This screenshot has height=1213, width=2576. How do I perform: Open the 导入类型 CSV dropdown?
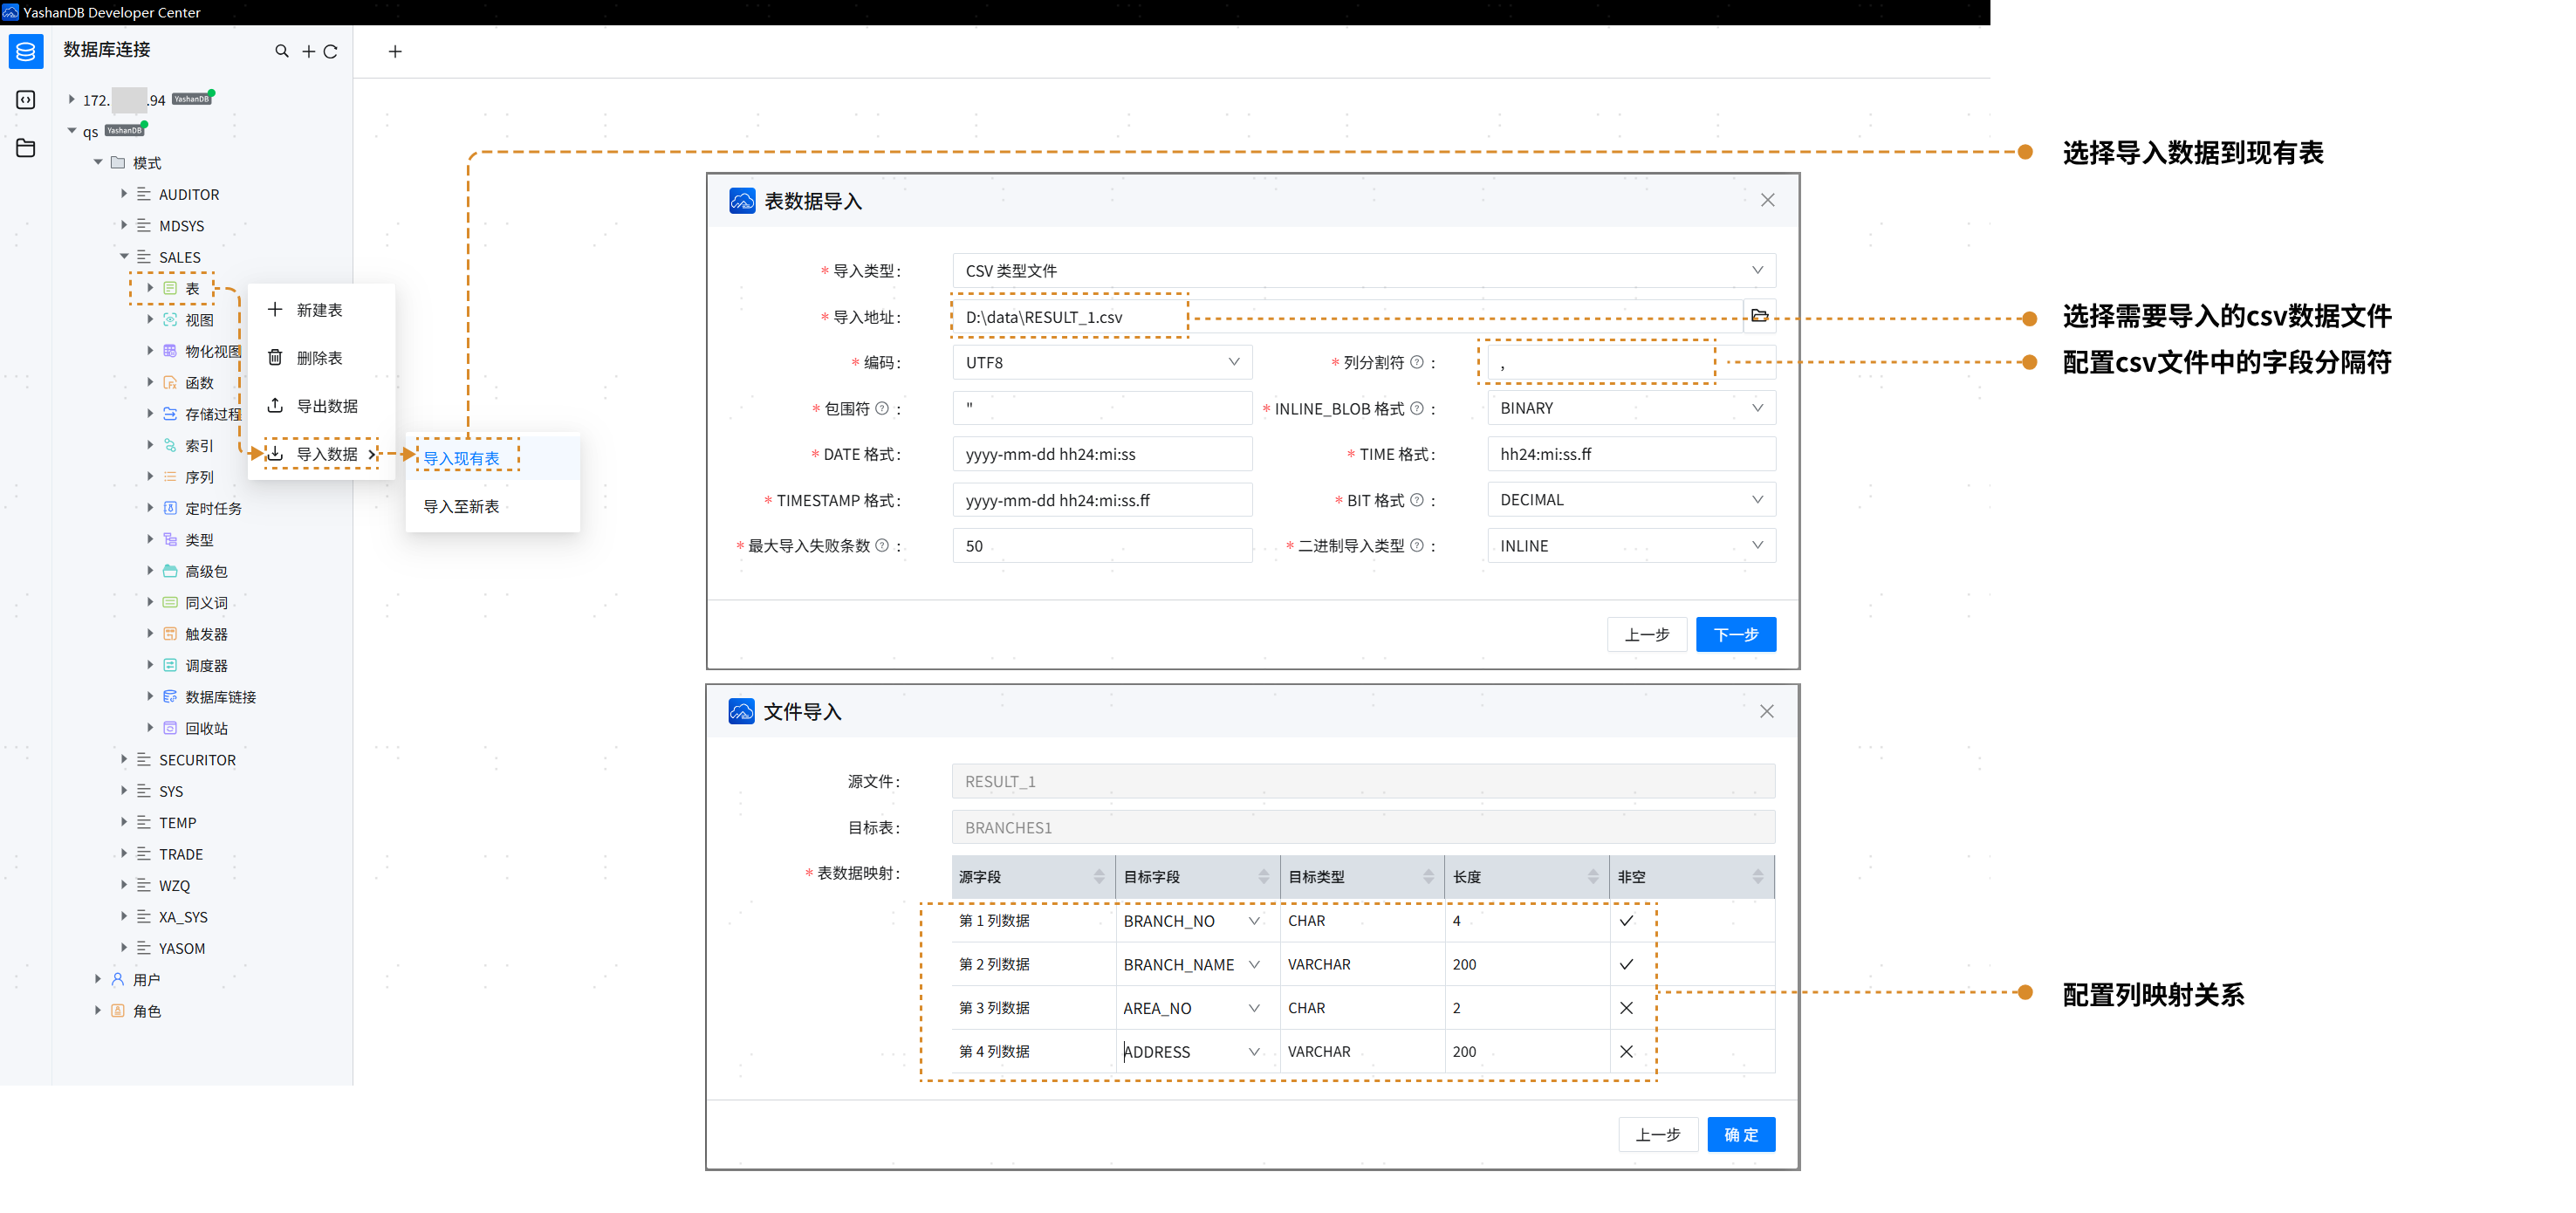(x=1363, y=270)
